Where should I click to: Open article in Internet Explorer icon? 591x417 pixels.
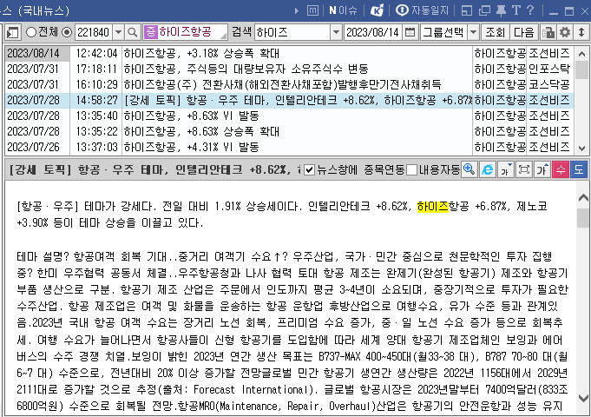tap(488, 169)
